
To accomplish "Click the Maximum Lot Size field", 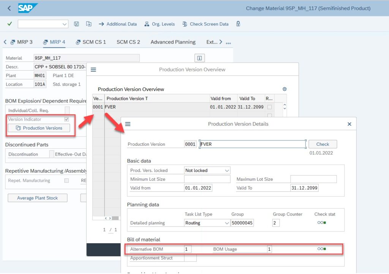I will pyautogui.click(x=313, y=179).
